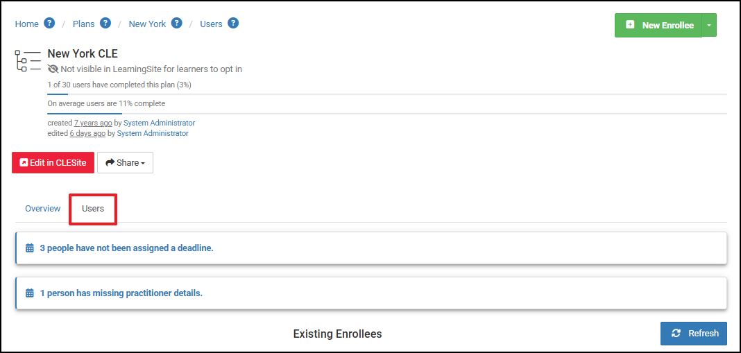Click the plan hierarchy icon beside New York CLE
Viewport: 741px width, 353px height.
(28, 60)
